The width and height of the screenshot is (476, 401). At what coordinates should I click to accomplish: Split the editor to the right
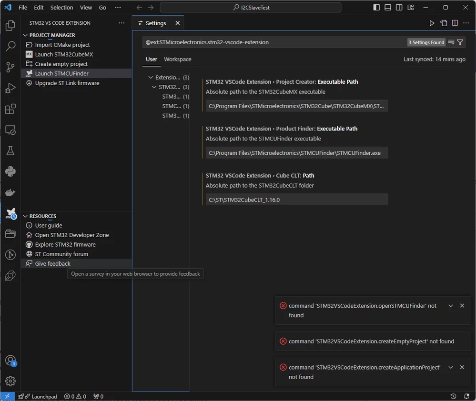(455, 23)
